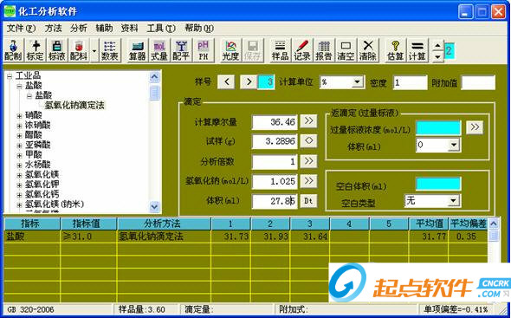
Task: Click the 分析方法 column header
Action: [x=164, y=224]
